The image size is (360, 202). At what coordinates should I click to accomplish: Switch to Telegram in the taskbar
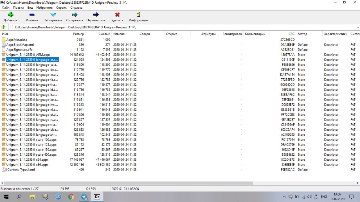tap(84, 197)
